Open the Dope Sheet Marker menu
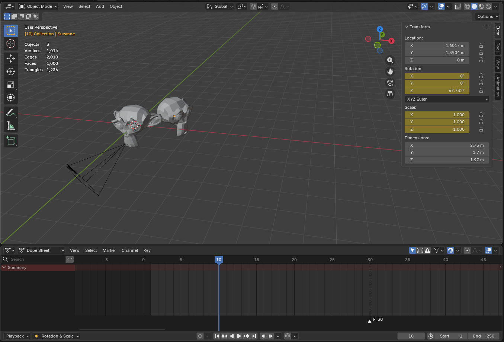Image resolution: width=504 pixels, height=342 pixels. (x=109, y=250)
